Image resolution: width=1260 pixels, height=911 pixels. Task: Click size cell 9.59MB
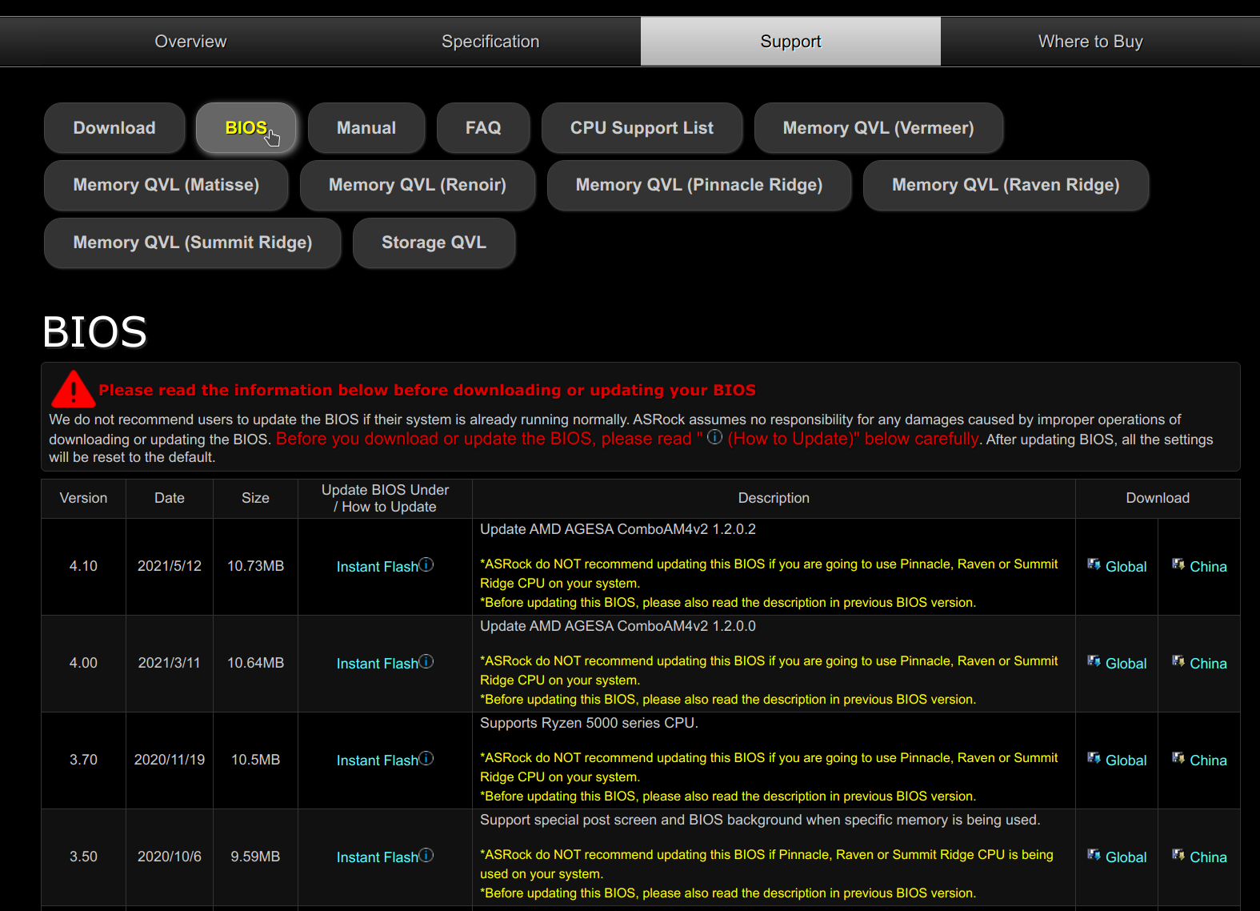coord(255,857)
